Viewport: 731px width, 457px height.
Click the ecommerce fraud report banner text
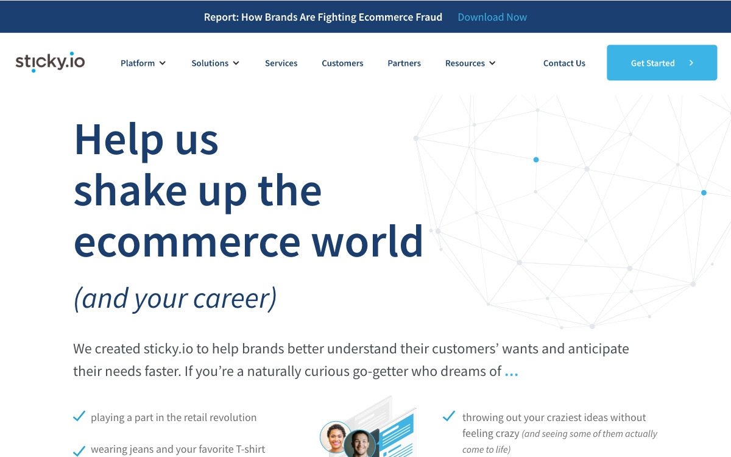tap(323, 17)
